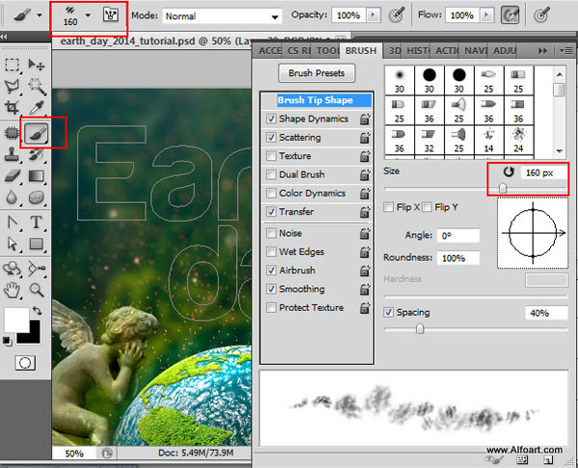Toggle the Spacing checkbox
Viewport: 578px width, 468px height.
tap(388, 313)
